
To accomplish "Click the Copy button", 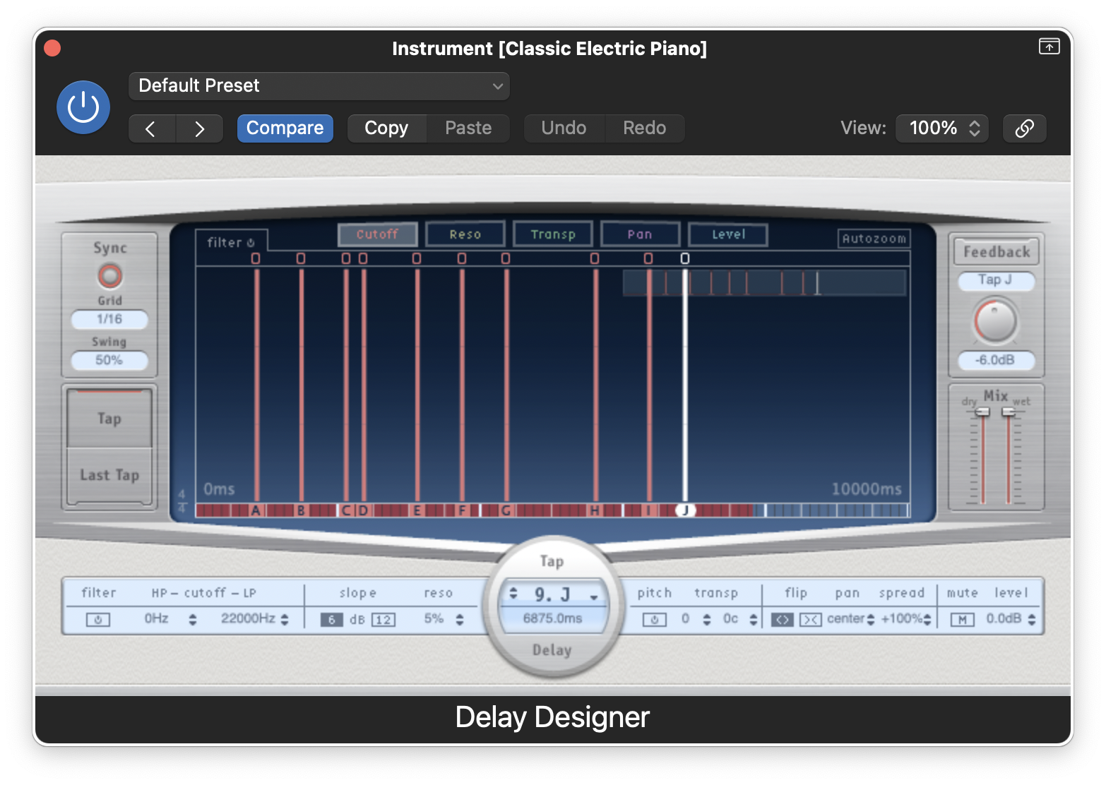I will 386,128.
